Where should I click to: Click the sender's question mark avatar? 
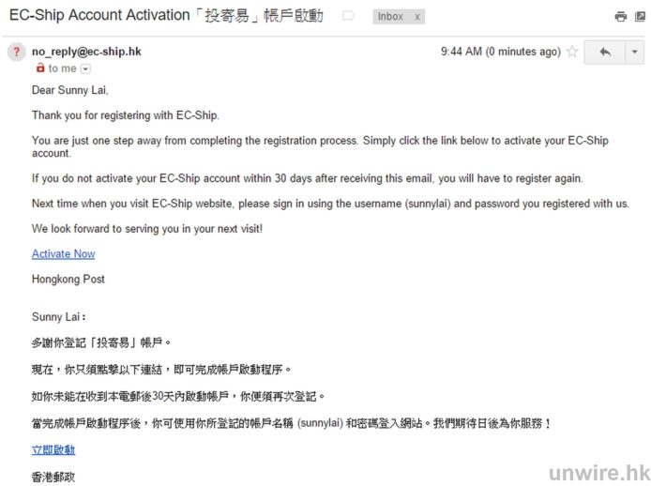[x=16, y=53]
